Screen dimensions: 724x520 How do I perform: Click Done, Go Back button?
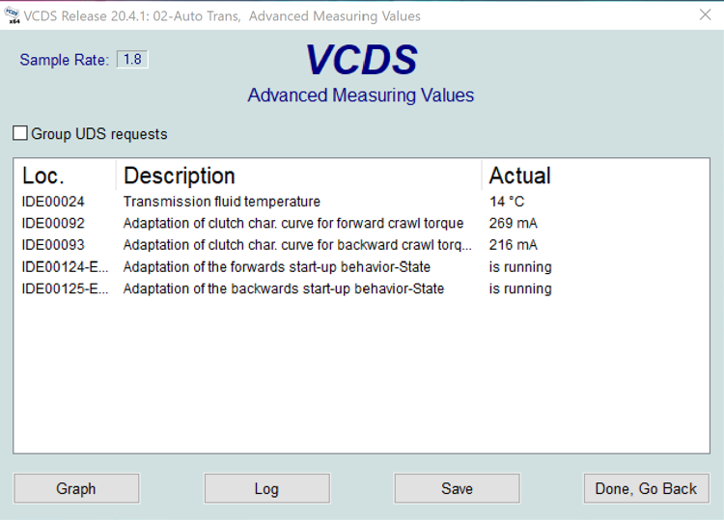646,488
